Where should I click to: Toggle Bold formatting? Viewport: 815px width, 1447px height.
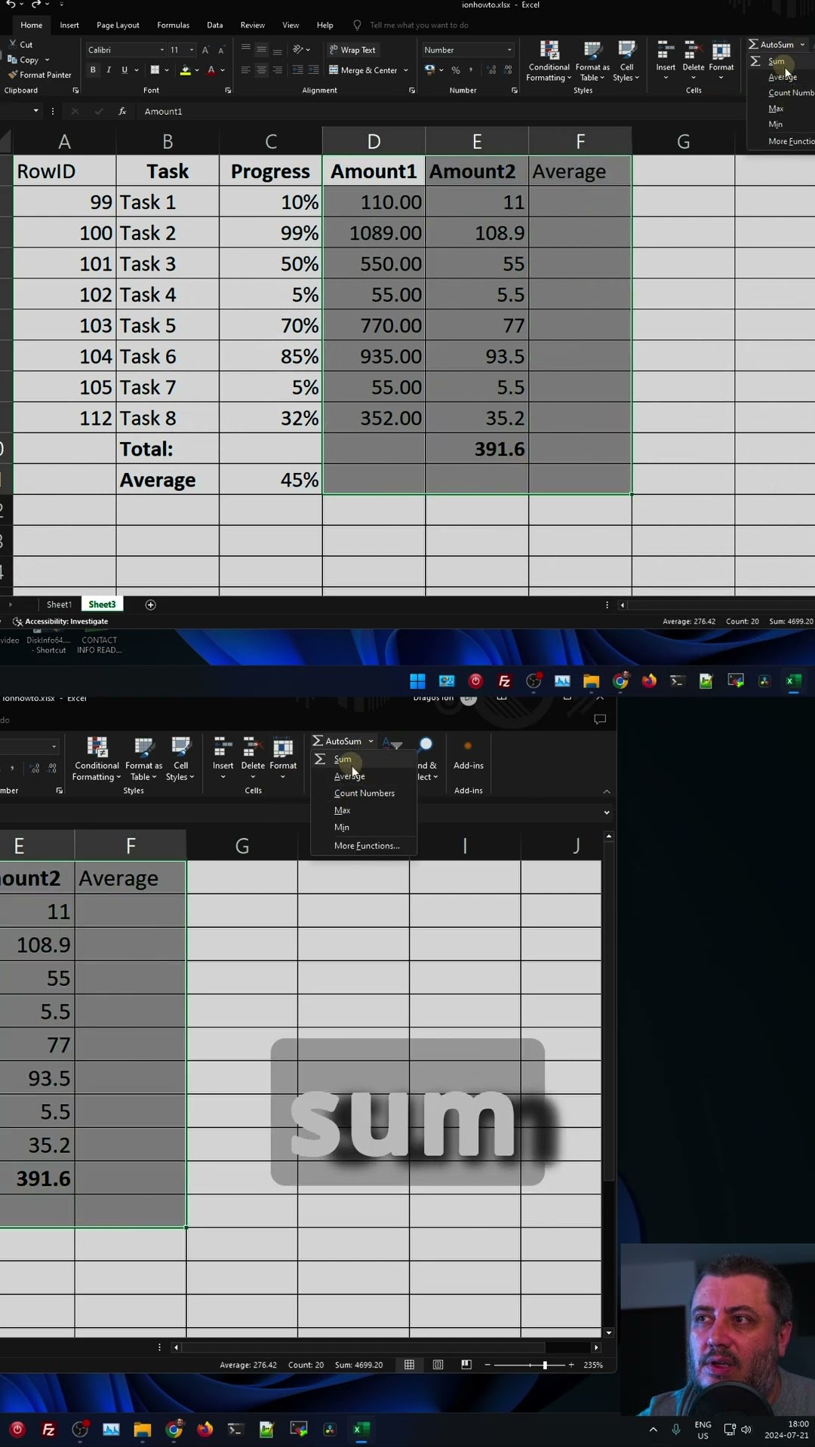point(93,70)
